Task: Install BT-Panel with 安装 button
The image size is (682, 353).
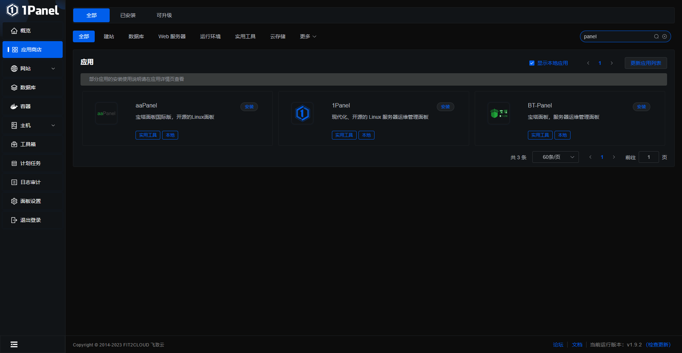Action: pos(642,107)
